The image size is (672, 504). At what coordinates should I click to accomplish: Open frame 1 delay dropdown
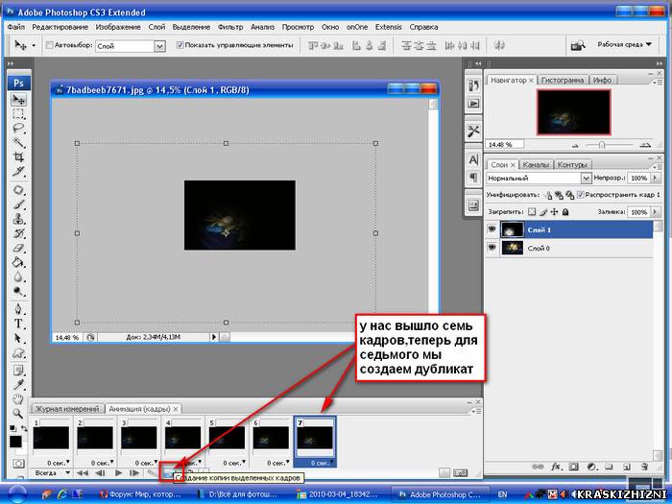(x=68, y=462)
